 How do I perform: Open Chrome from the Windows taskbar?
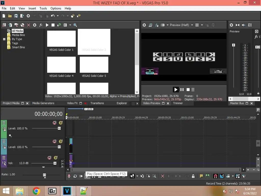(x=36, y=191)
